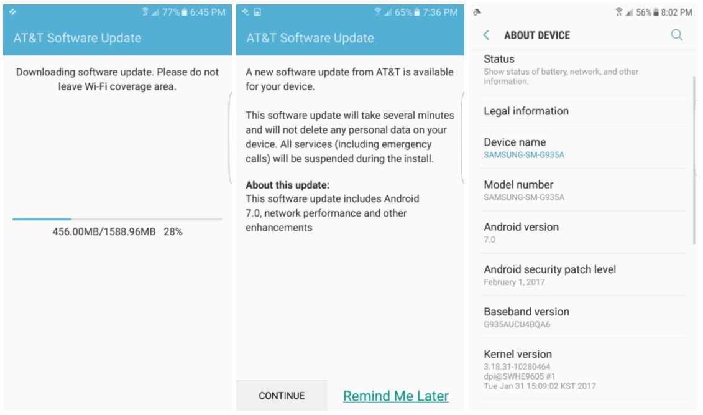Viewport: 703px width, 415px height.
Task: Tap the battery icon showing 65%
Action: pyautogui.click(x=416, y=12)
